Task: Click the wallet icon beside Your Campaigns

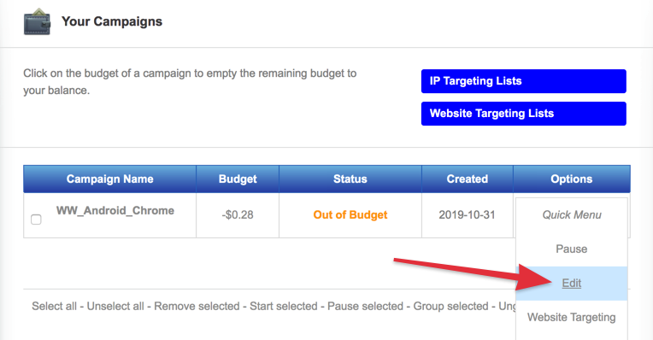Action: pyautogui.click(x=37, y=21)
